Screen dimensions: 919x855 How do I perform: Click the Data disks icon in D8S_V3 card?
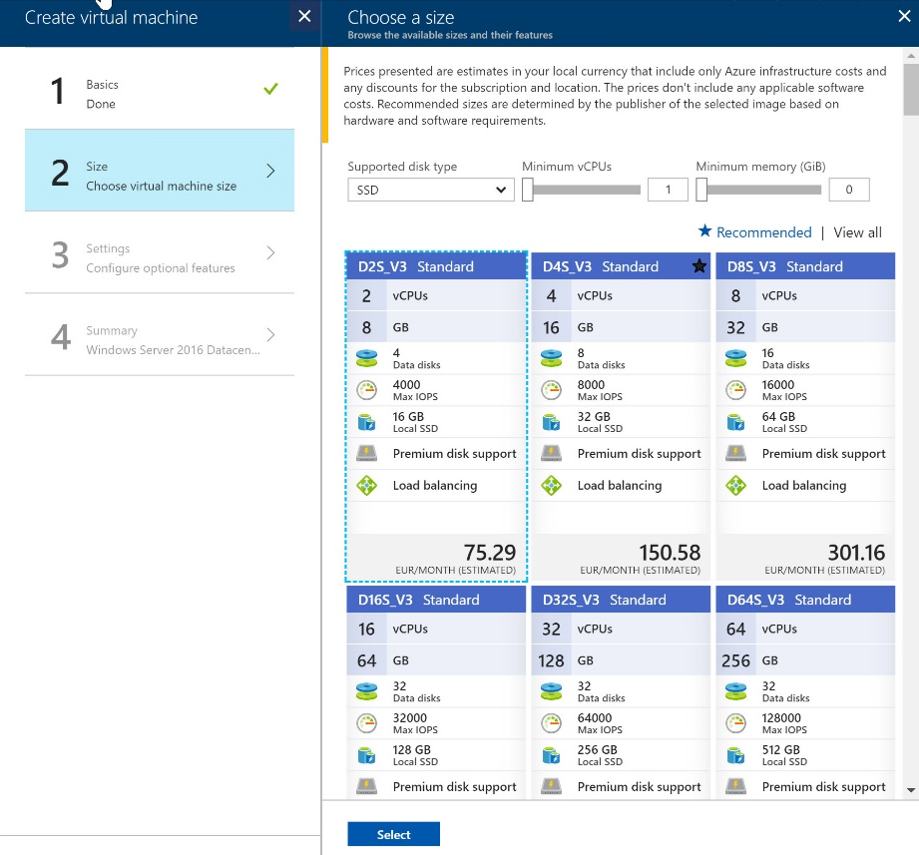736,358
